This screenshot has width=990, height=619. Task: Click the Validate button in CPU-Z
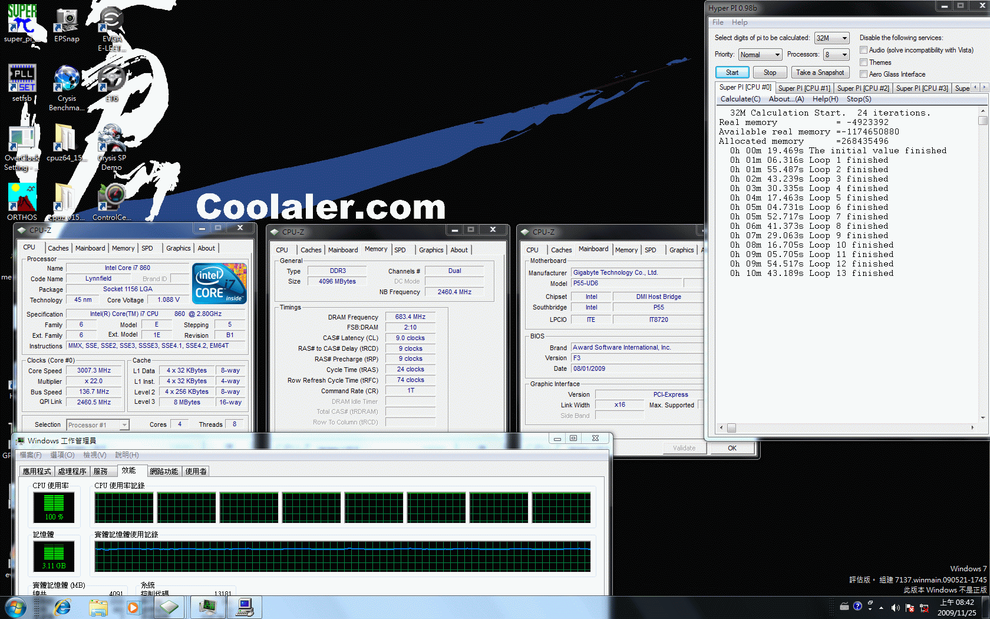point(684,448)
